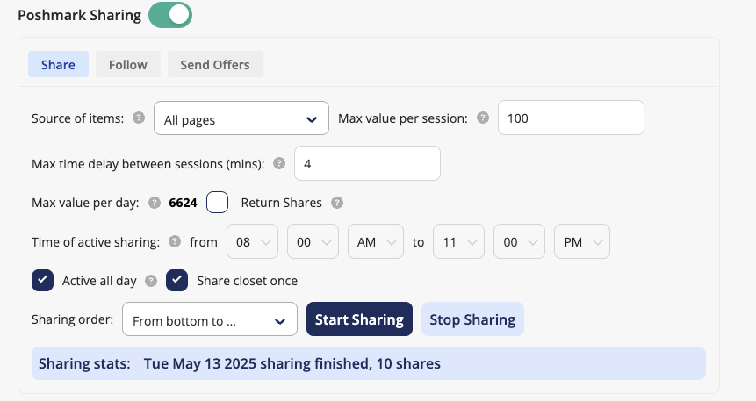This screenshot has width=756, height=401.
Task: Click help icon next to Return Shares
Action: pos(337,203)
